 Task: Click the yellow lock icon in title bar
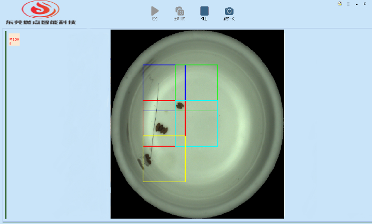(340, 3)
